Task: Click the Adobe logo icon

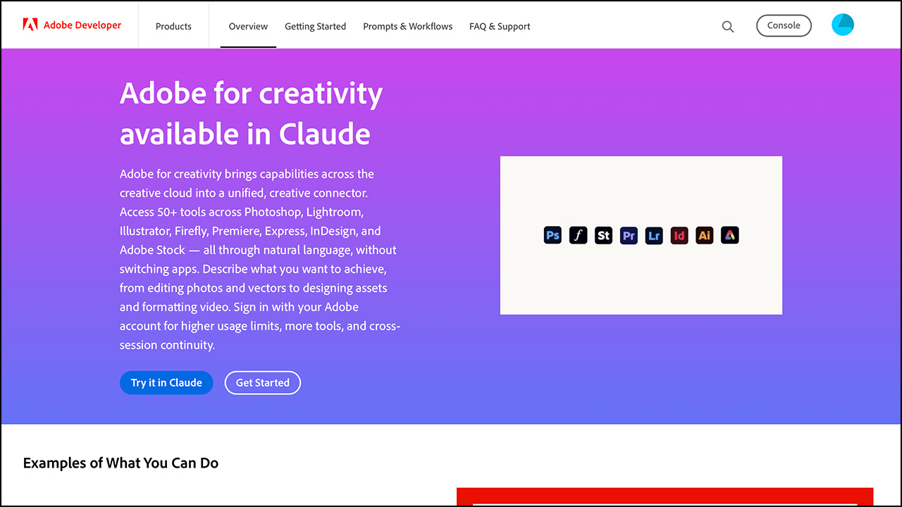Action: pyautogui.click(x=30, y=25)
